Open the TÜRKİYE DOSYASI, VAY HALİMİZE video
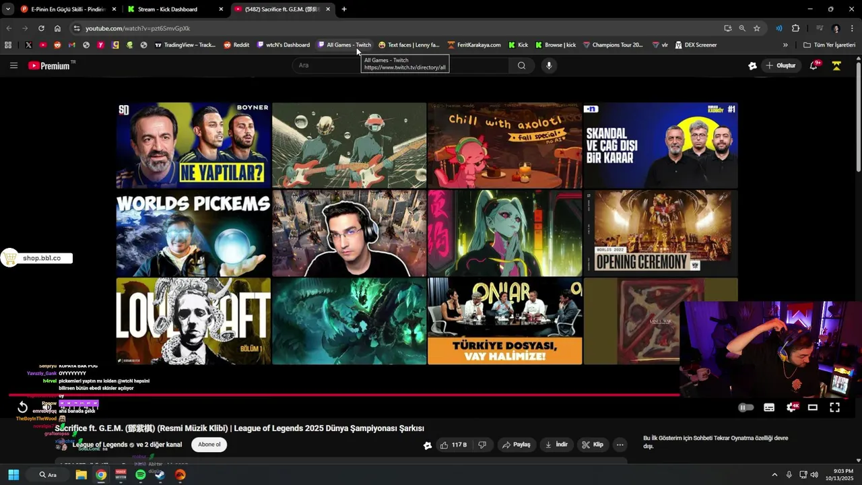Viewport: 862px width, 485px height. tap(504, 321)
